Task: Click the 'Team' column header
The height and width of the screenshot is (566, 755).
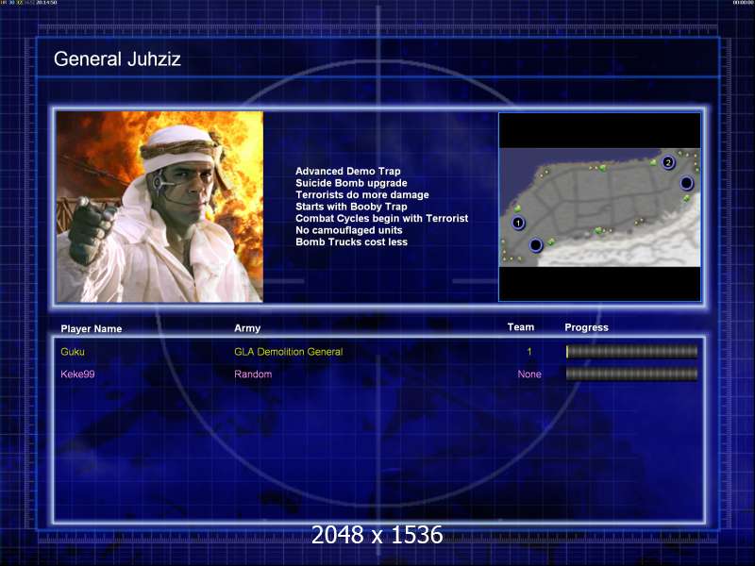Action: (521, 327)
